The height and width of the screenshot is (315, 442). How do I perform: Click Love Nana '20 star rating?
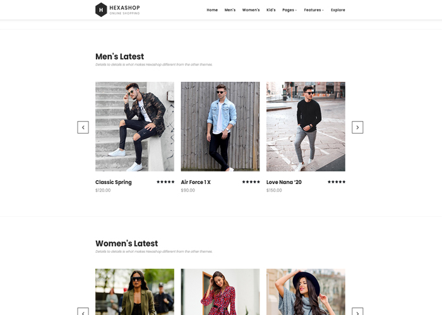(x=337, y=182)
